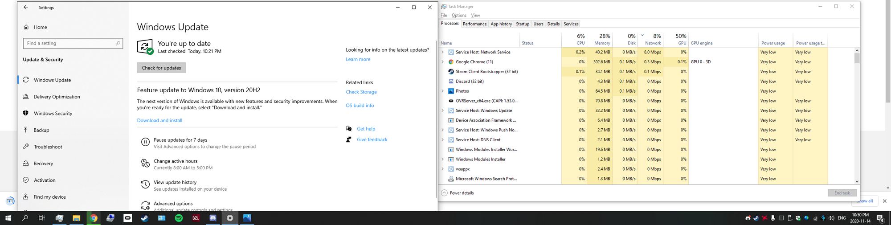Sort processes by the CPU column
This screenshot has width=891, height=225.
[x=574, y=39]
